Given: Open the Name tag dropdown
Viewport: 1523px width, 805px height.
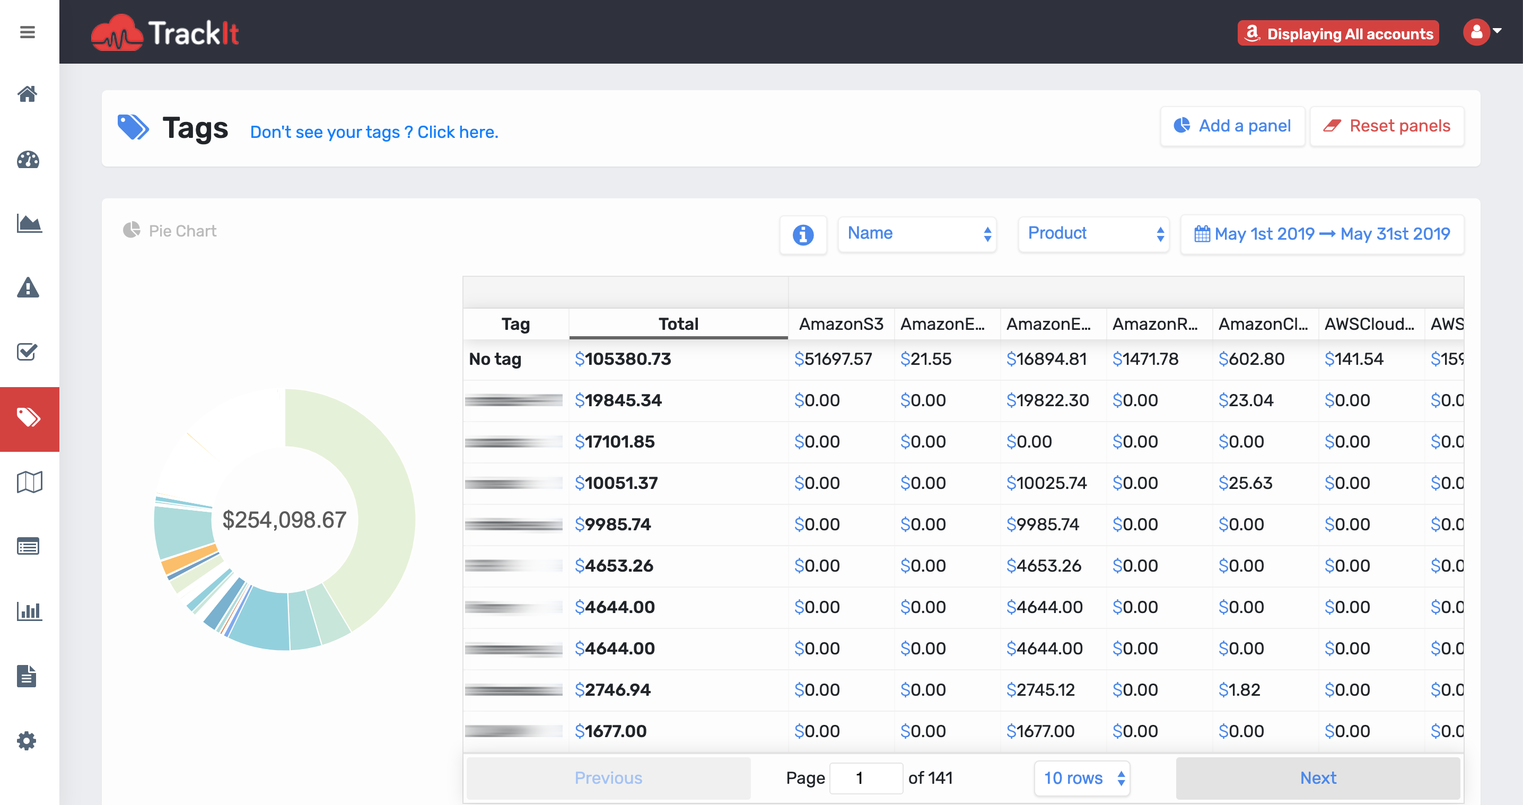Looking at the screenshot, I should click(x=917, y=234).
